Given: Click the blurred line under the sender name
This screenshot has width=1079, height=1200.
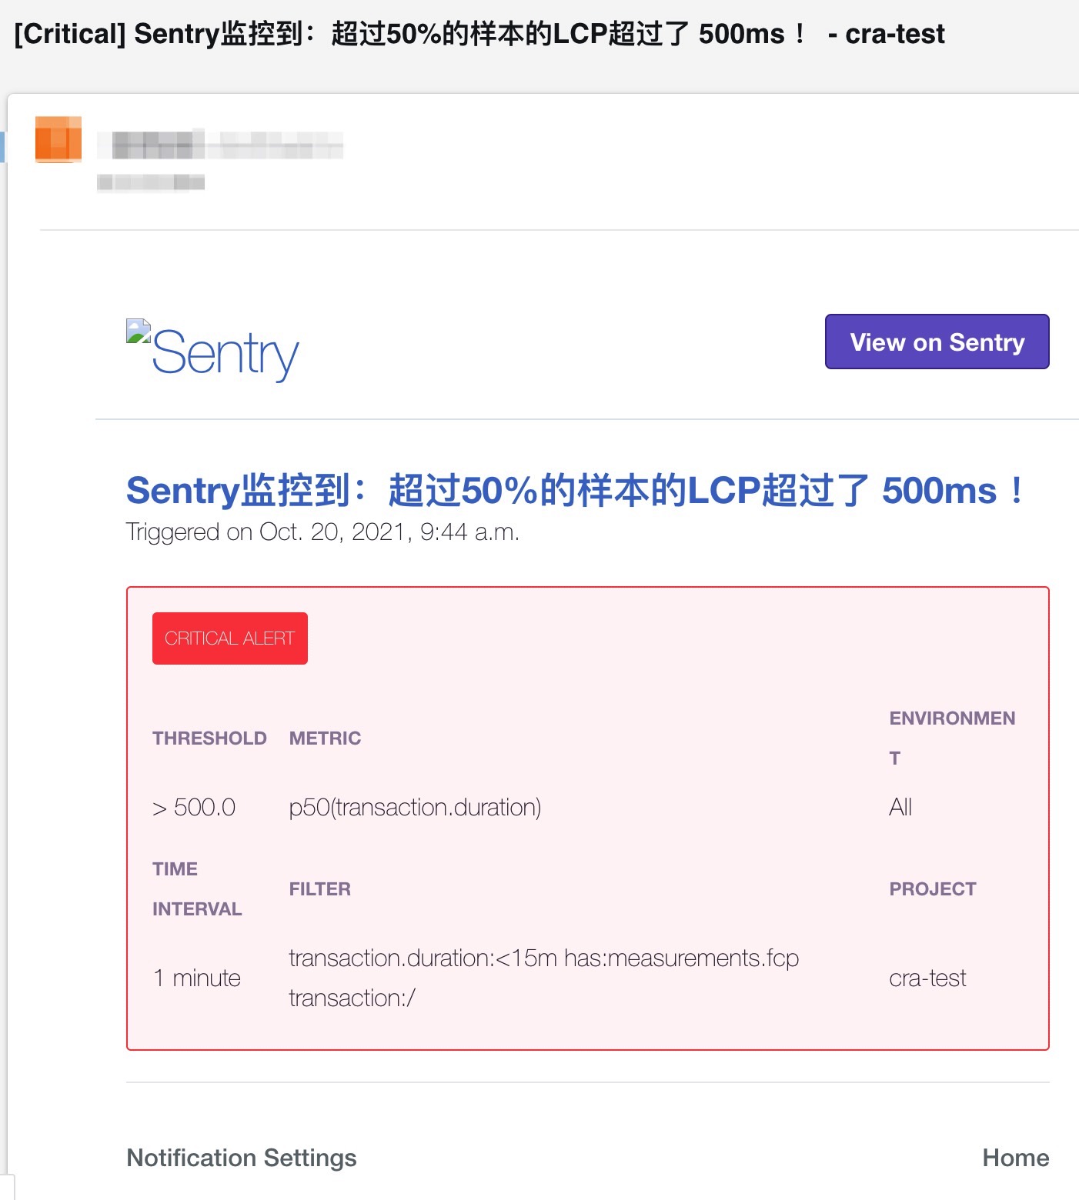Looking at the screenshot, I should pos(151,182).
